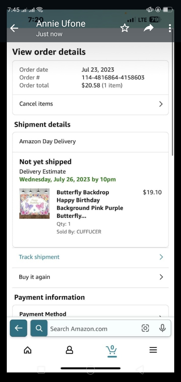Star this status image

click(125, 28)
